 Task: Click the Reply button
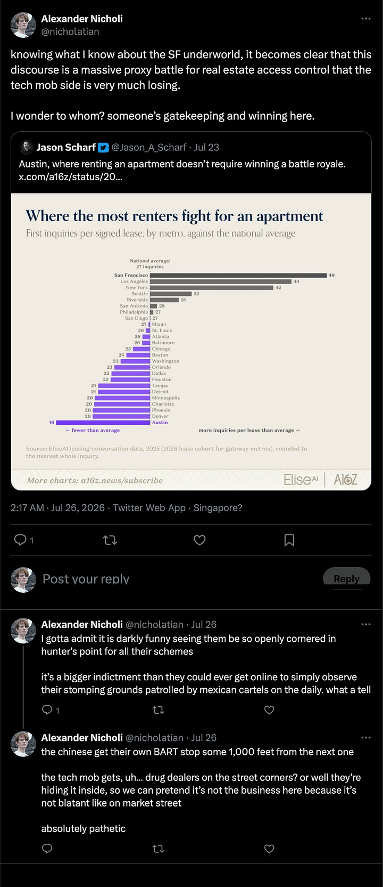pyautogui.click(x=346, y=579)
